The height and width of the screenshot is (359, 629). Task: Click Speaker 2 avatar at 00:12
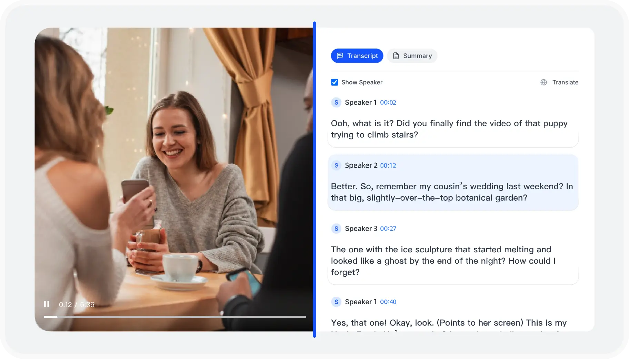tap(336, 165)
